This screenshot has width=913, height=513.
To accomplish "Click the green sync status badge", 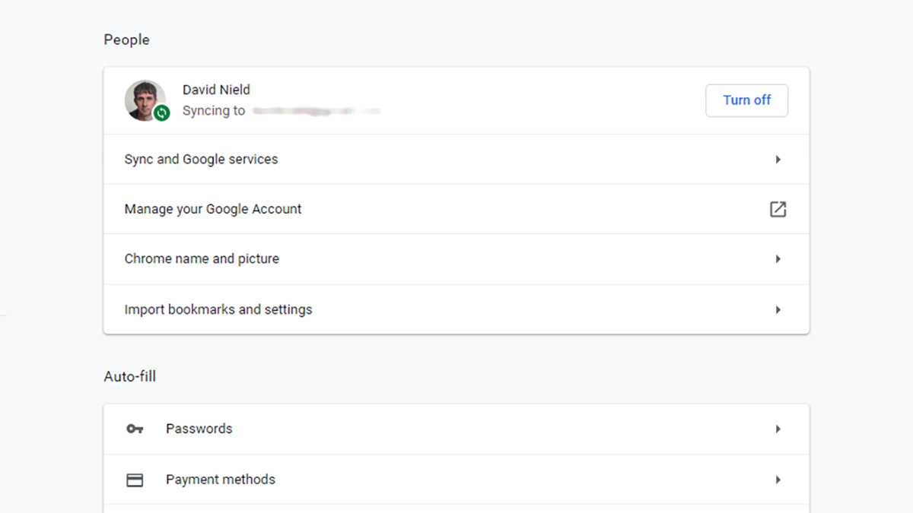I will coord(161,113).
